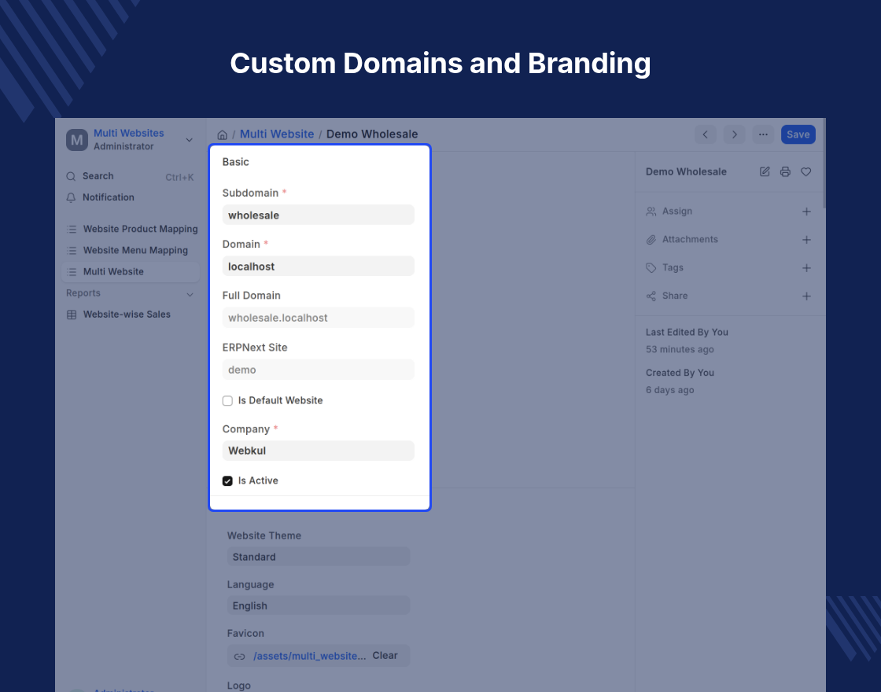The image size is (881, 692).
Task: Toggle the Is Default Website checkbox
Action: [x=227, y=400]
